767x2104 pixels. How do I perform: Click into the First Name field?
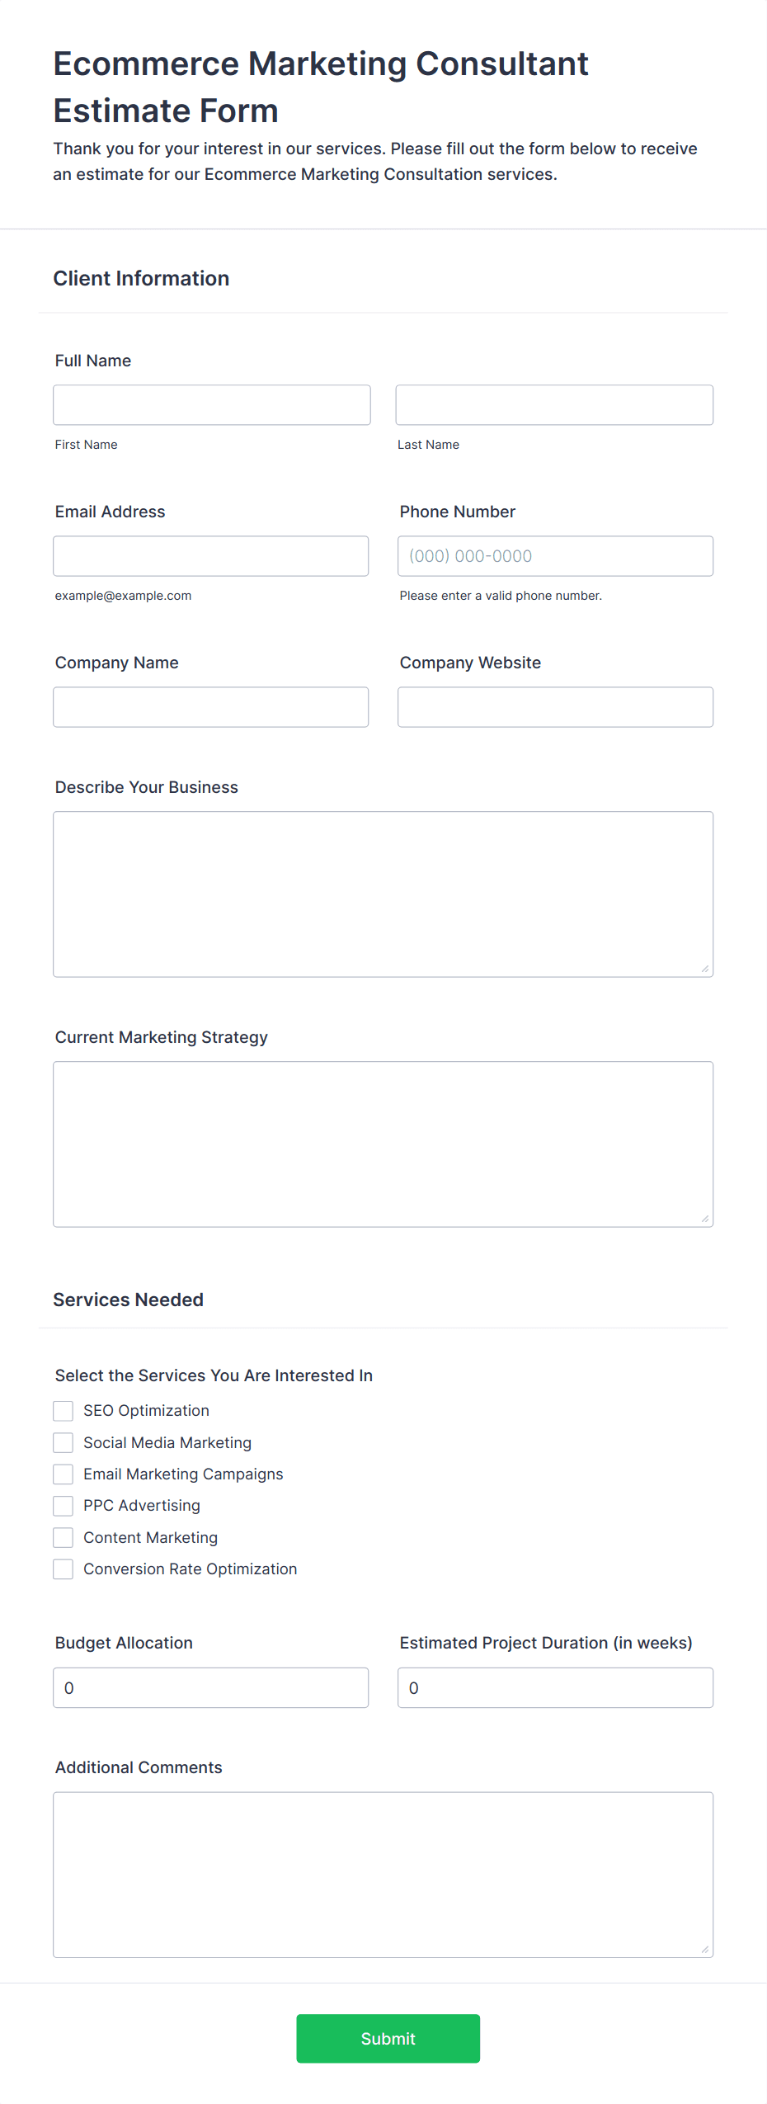pos(211,405)
